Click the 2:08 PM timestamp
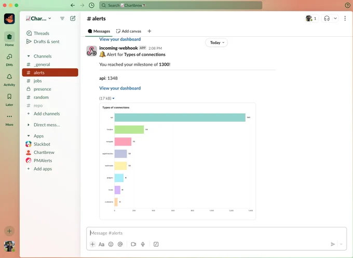 point(155,48)
